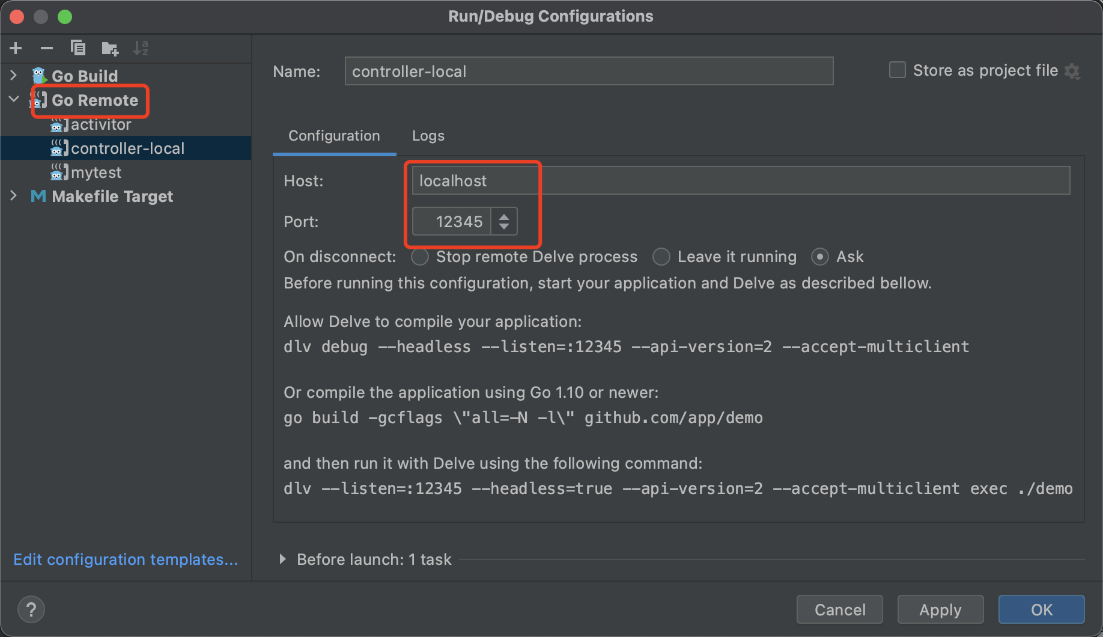The image size is (1103, 637).
Task: Close the Run/Debug Configurations window
Action: click(x=17, y=17)
